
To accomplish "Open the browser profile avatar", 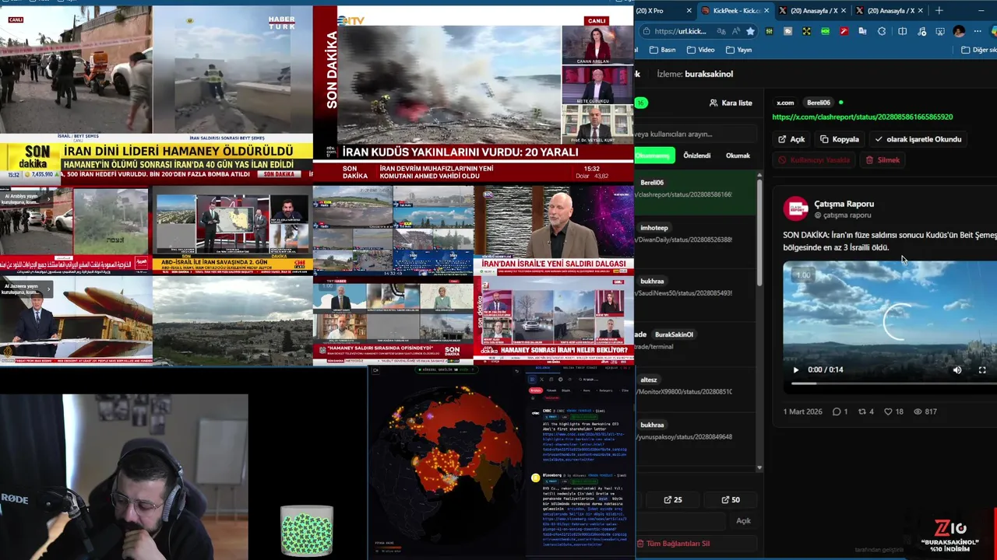I will 959,31.
